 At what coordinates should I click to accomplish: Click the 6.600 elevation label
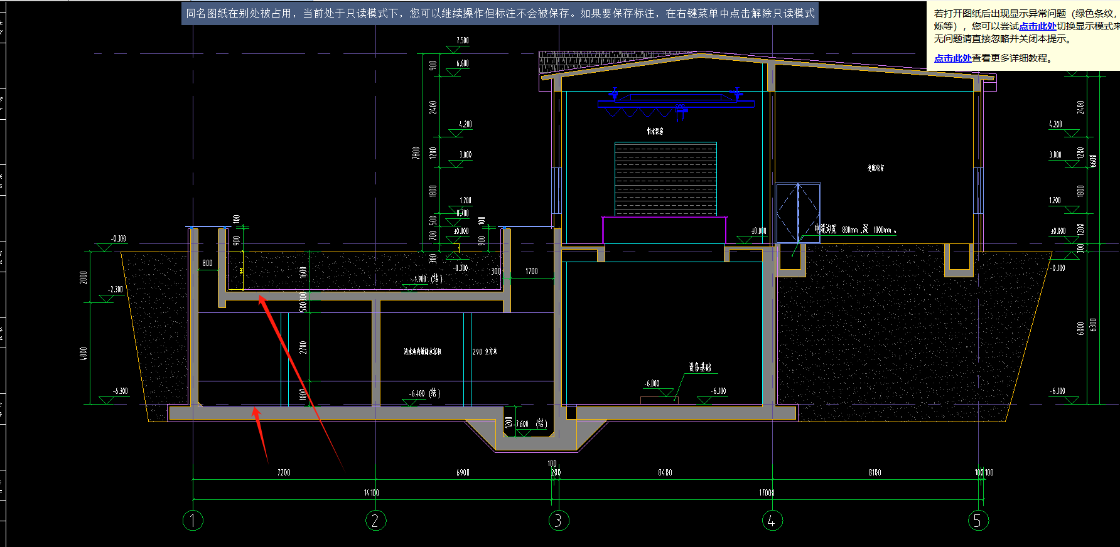(x=463, y=63)
